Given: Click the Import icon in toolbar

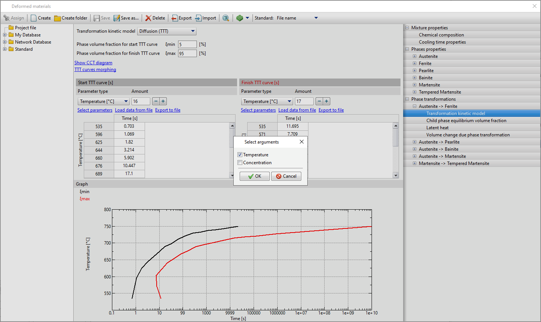Looking at the screenshot, I should pyautogui.click(x=198, y=18).
